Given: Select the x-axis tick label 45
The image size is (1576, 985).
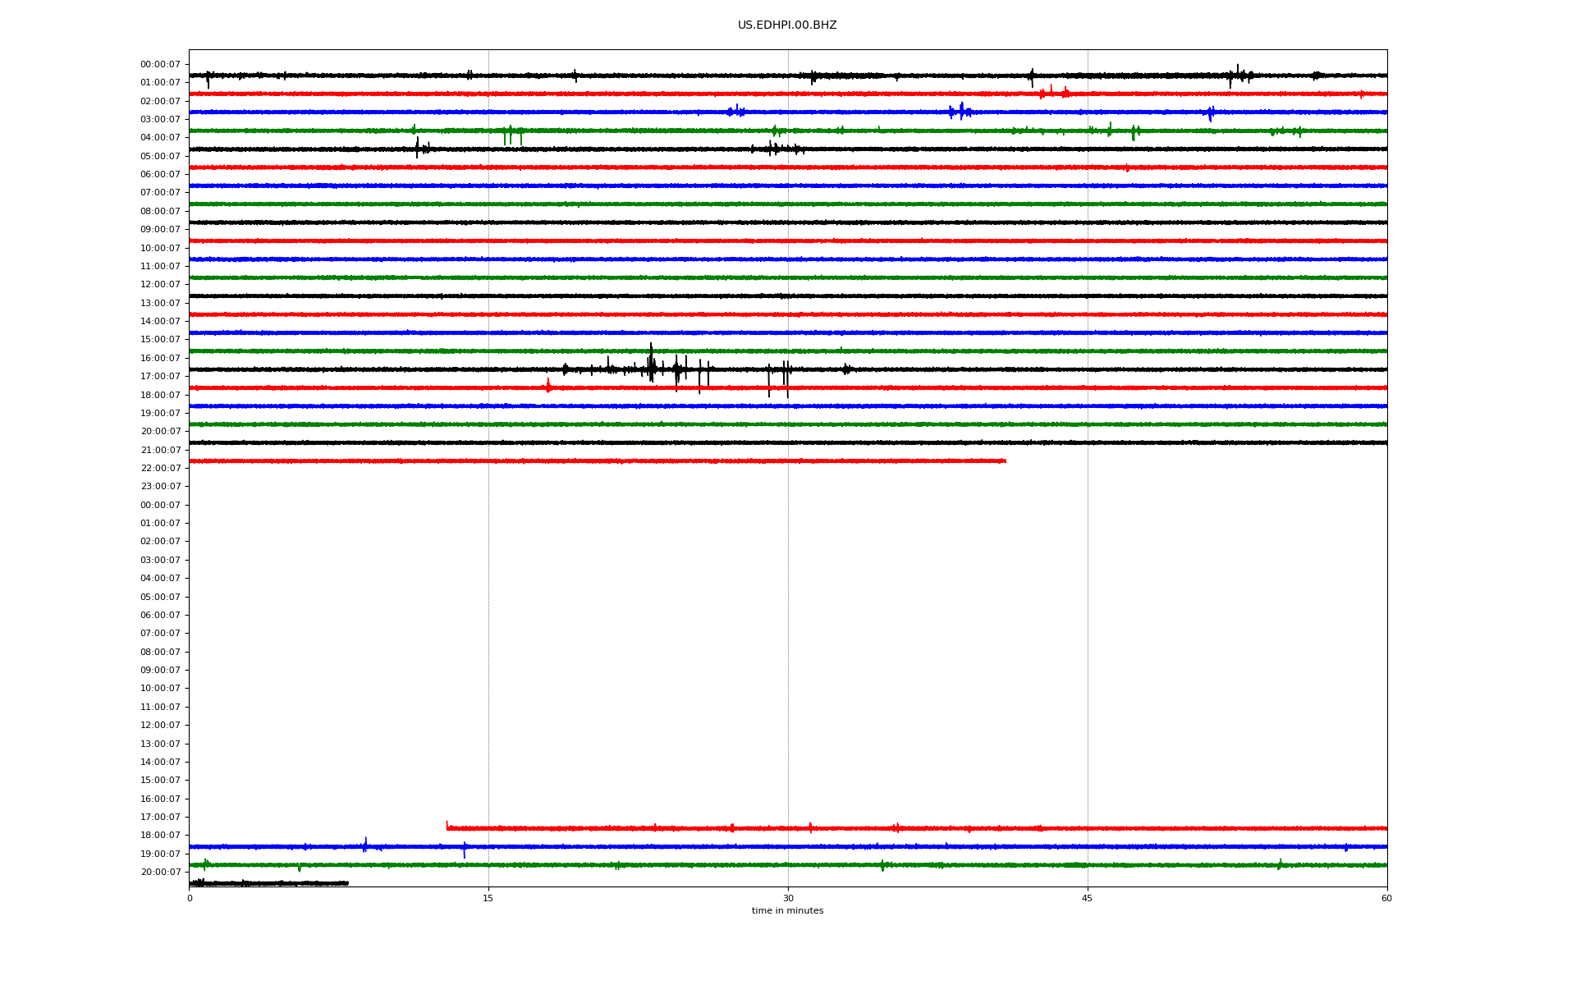Looking at the screenshot, I should pyautogui.click(x=1088, y=898).
